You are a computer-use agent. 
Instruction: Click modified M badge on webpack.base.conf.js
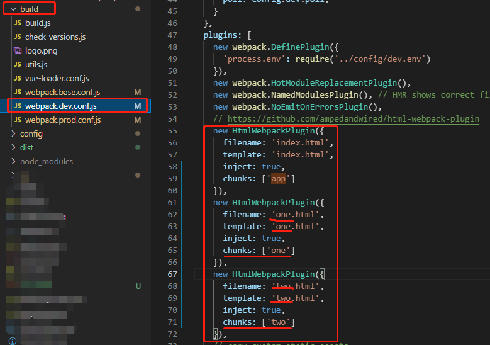click(138, 93)
